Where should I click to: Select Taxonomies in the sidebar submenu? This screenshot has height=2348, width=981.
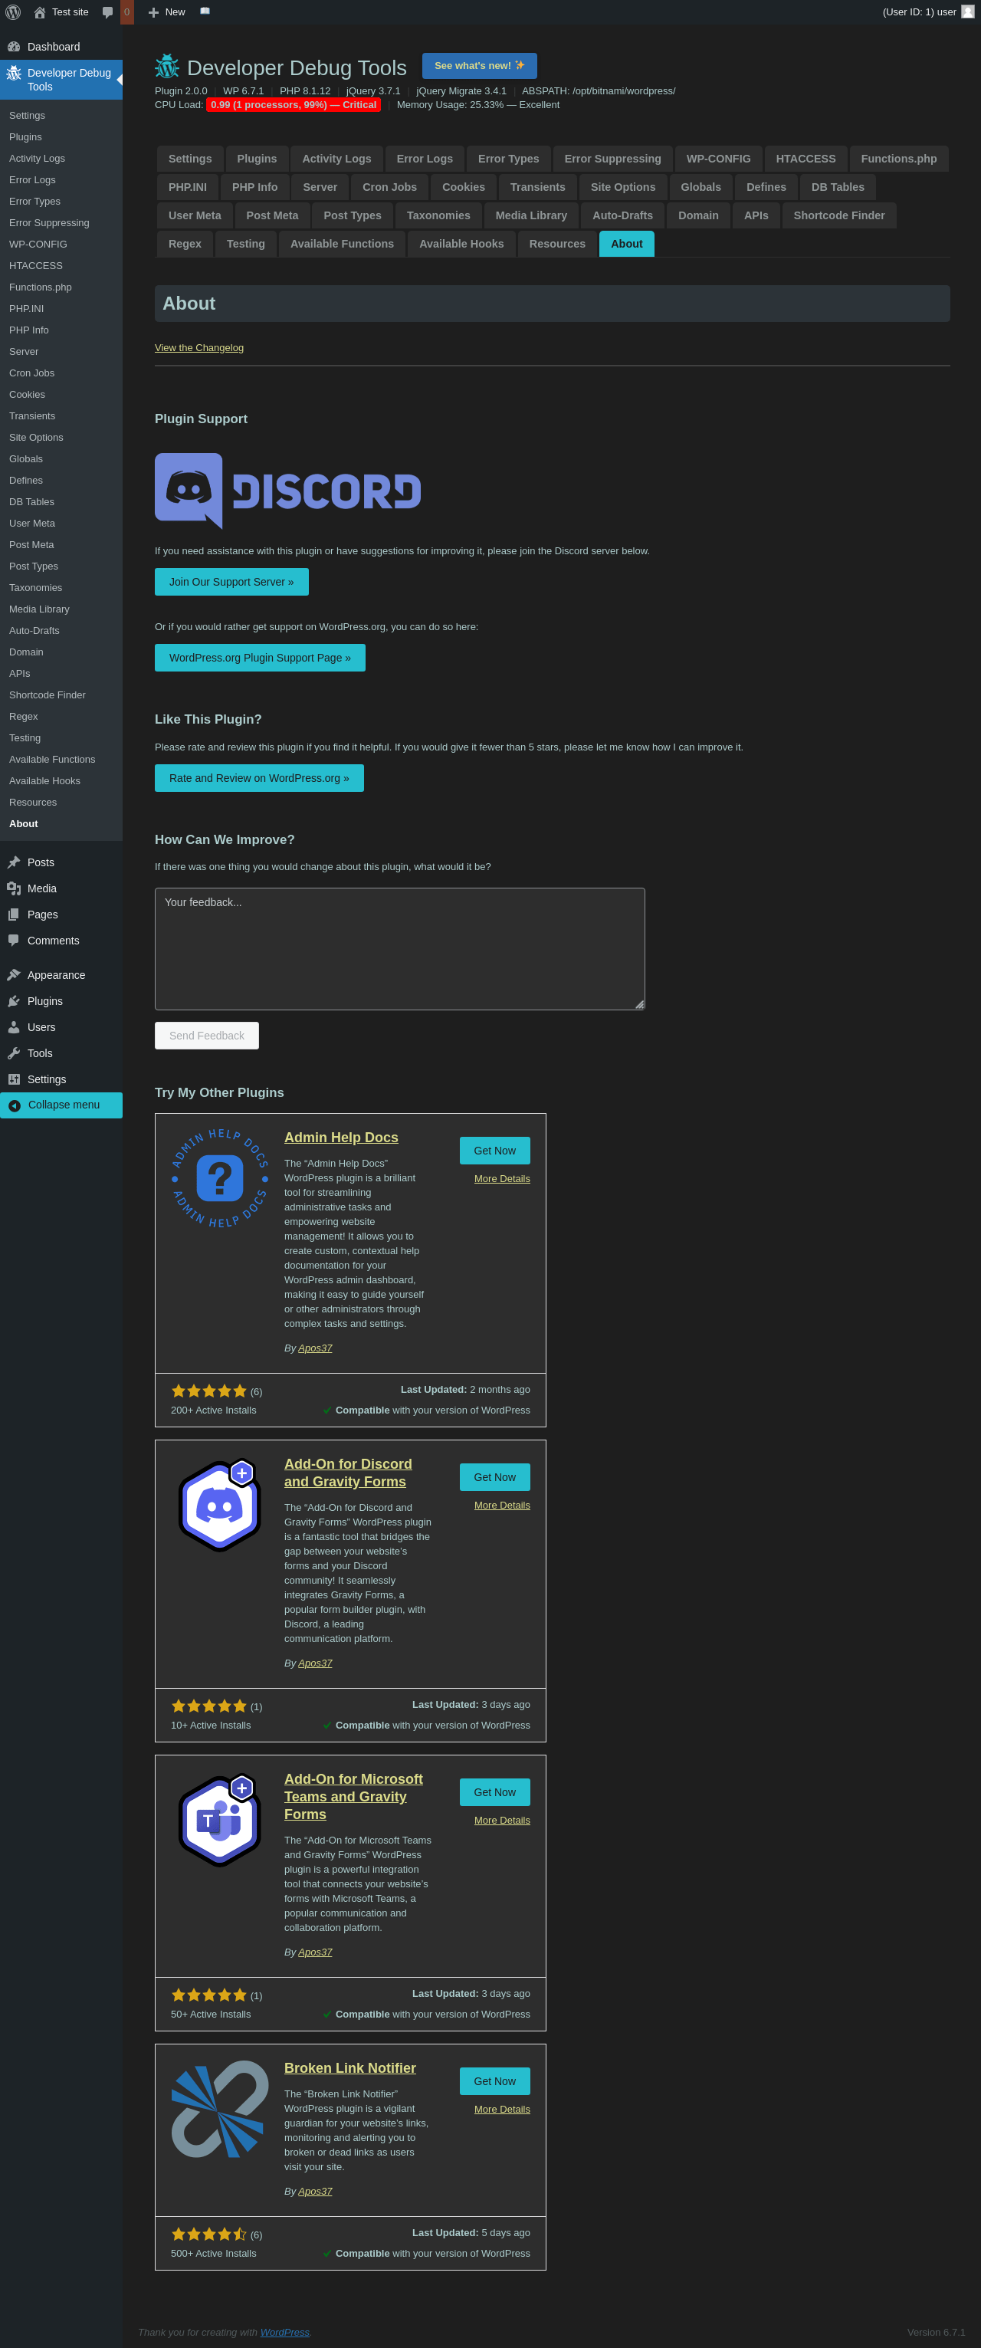click(x=35, y=588)
